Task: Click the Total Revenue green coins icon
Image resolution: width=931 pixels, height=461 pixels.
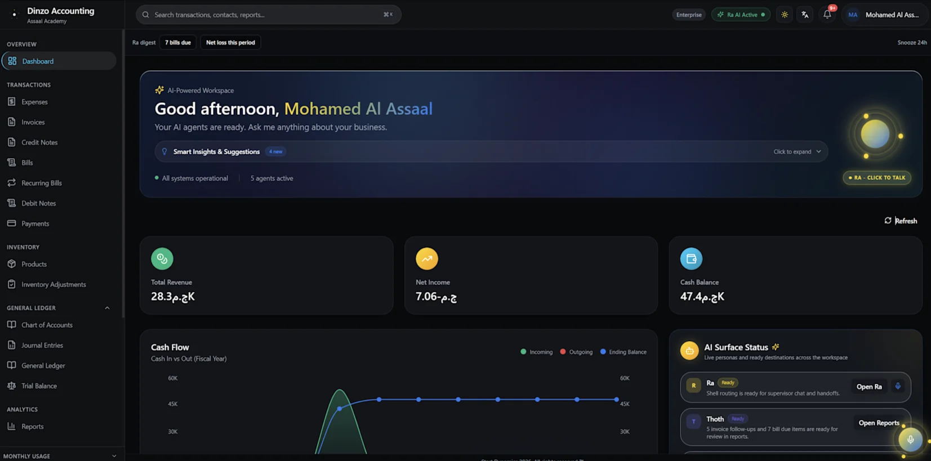Action: click(x=162, y=259)
